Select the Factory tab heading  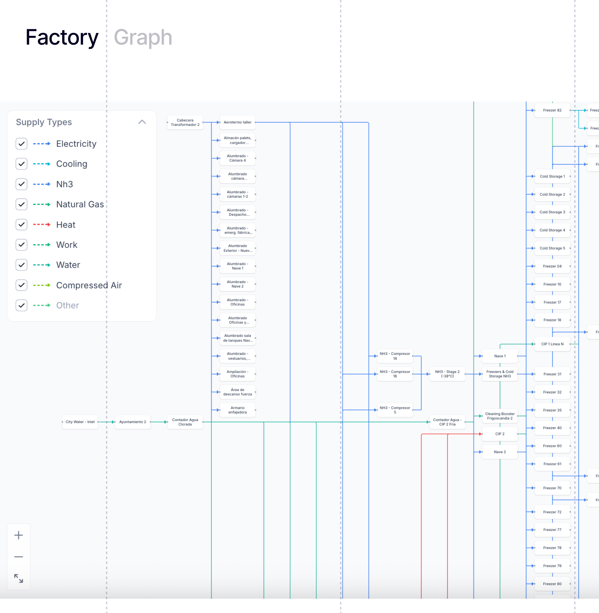pos(62,37)
